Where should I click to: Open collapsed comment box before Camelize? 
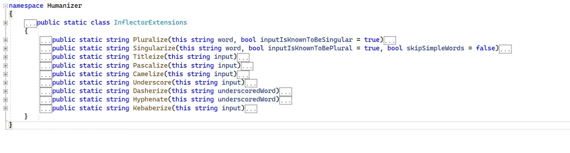(x=46, y=75)
